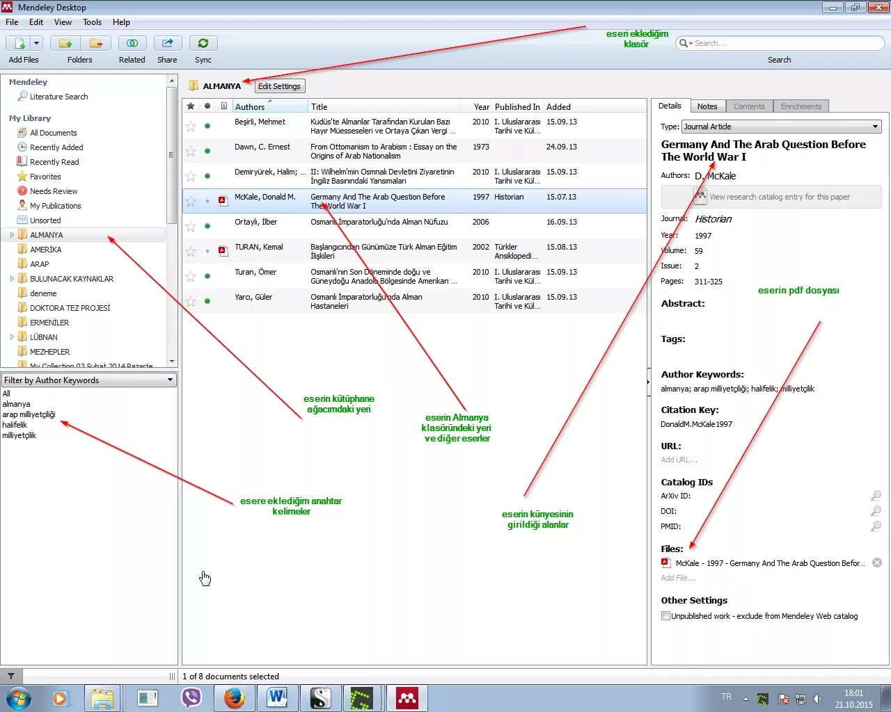Open Literature Search in the sidebar

pos(58,97)
